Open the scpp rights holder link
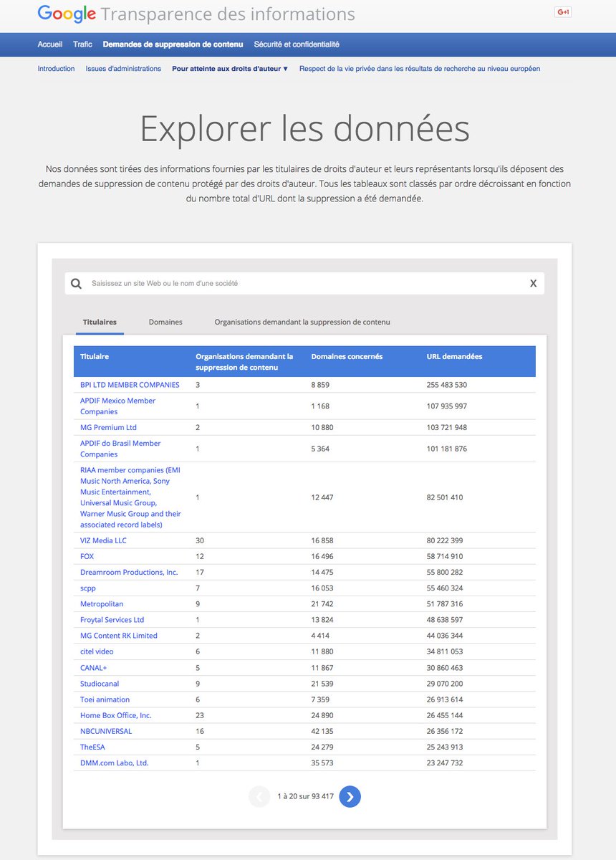Screen dimensions: 616x860 coord(87,588)
